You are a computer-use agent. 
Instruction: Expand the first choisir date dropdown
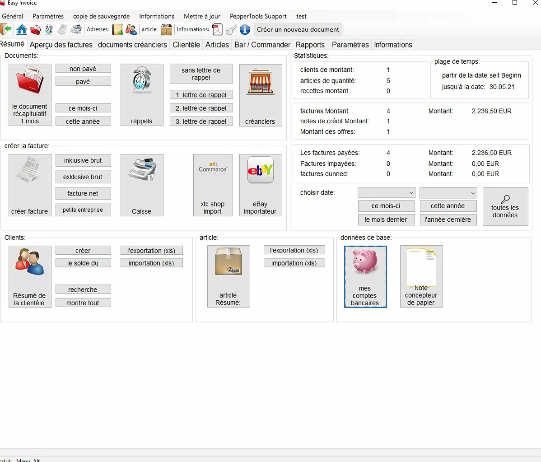tap(386, 192)
